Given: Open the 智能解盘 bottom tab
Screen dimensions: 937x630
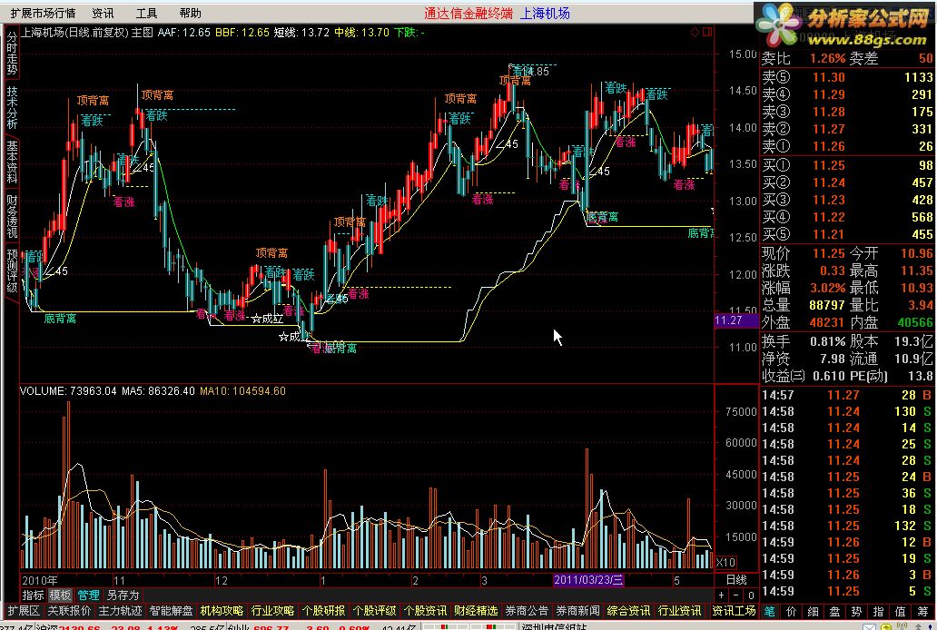Looking at the screenshot, I should coord(171,611).
